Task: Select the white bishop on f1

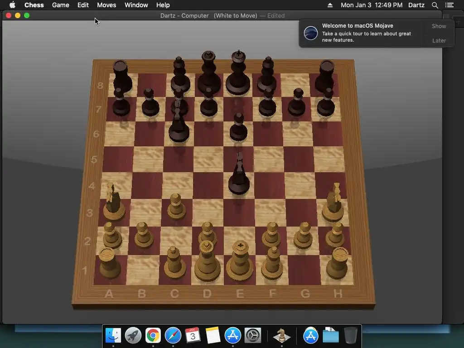Action: pyautogui.click(x=272, y=264)
